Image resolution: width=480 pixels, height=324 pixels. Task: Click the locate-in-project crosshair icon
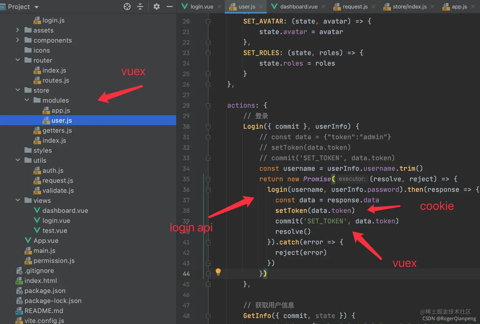point(127,7)
